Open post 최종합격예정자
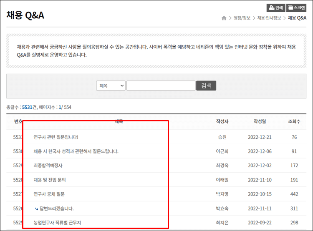Screen dimensions: 313x231 click(48, 166)
